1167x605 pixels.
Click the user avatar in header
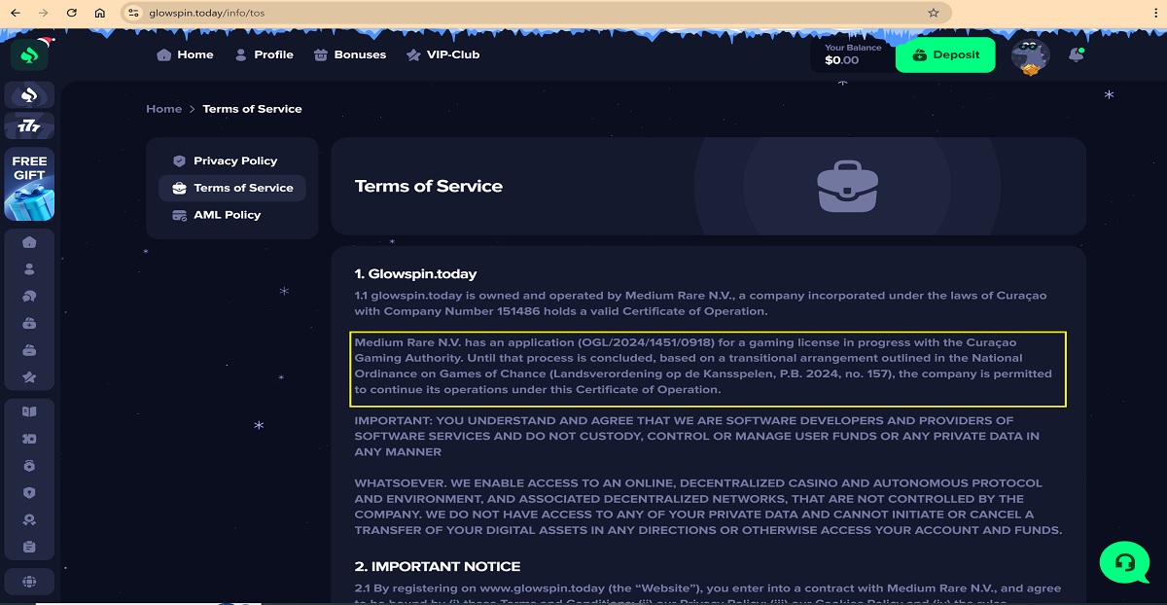point(1030,55)
